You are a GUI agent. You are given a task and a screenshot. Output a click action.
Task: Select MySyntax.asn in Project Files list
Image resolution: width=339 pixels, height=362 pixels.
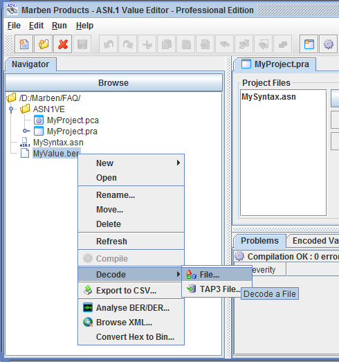click(268, 96)
